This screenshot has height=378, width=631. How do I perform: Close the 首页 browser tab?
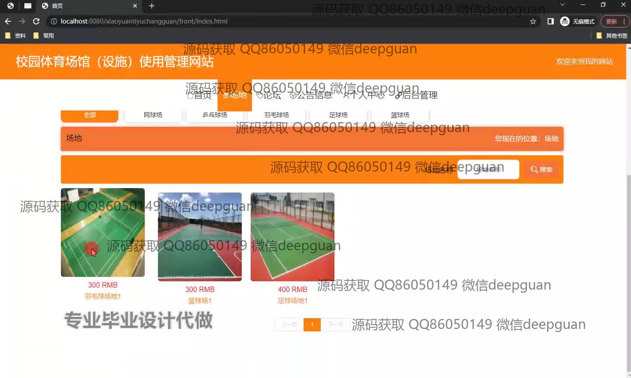pyautogui.click(x=135, y=6)
